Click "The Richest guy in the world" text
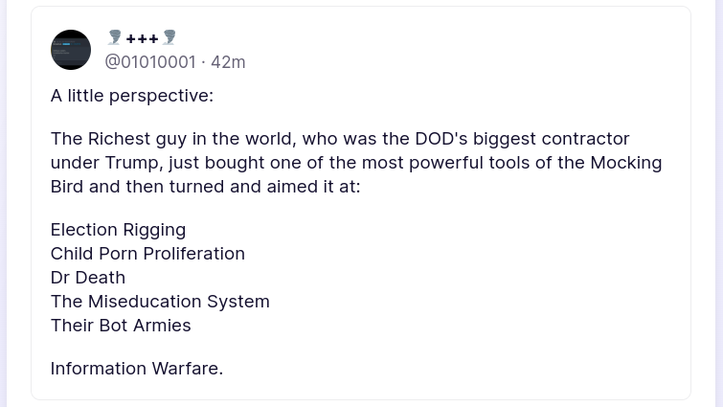The width and height of the screenshot is (723, 407). (x=165, y=139)
